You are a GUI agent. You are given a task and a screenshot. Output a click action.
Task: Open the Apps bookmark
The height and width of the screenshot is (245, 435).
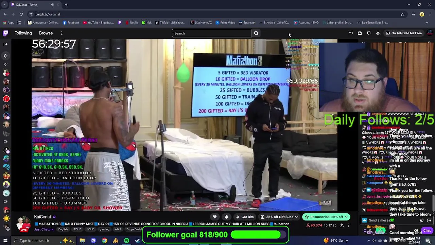8,23
